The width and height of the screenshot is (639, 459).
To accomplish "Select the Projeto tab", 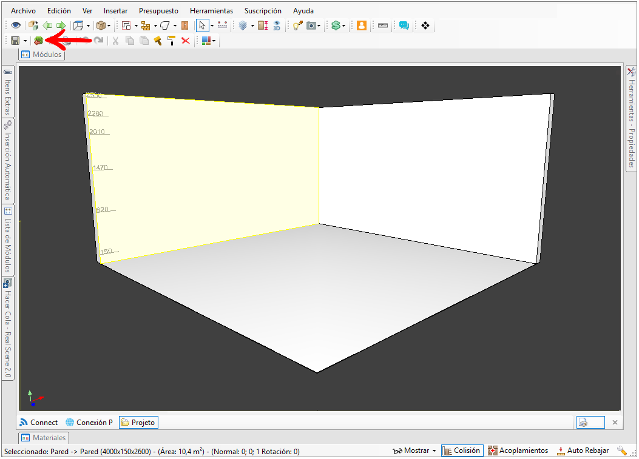I will click(x=138, y=423).
